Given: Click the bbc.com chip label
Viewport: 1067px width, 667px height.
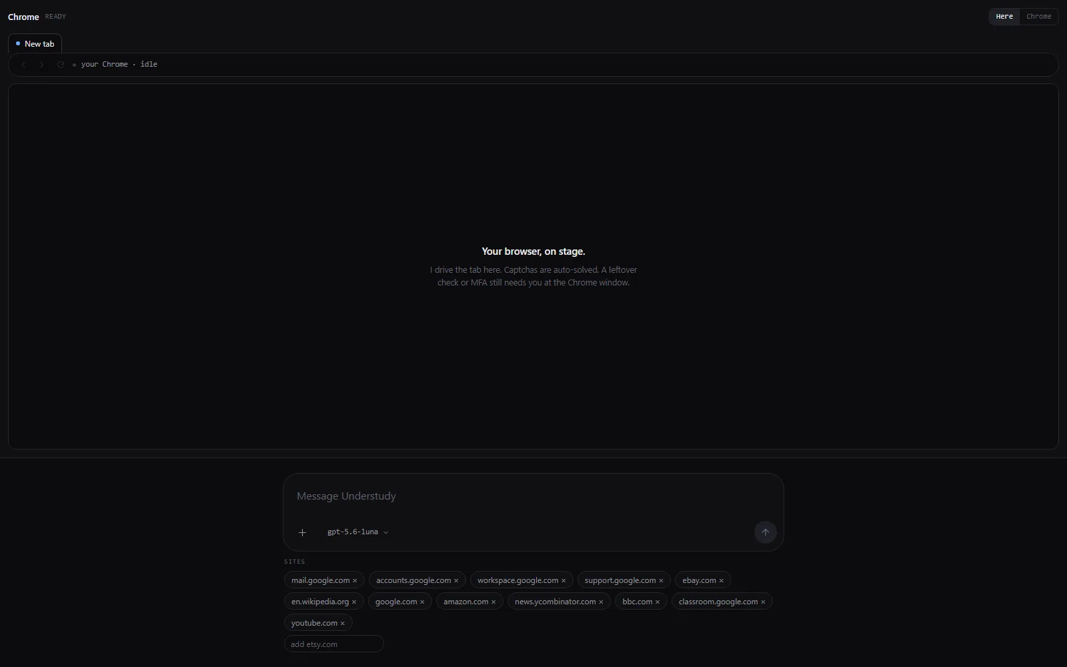Looking at the screenshot, I should pos(638,602).
